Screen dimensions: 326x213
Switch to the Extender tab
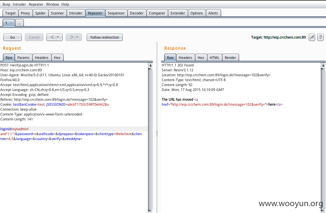(178, 13)
